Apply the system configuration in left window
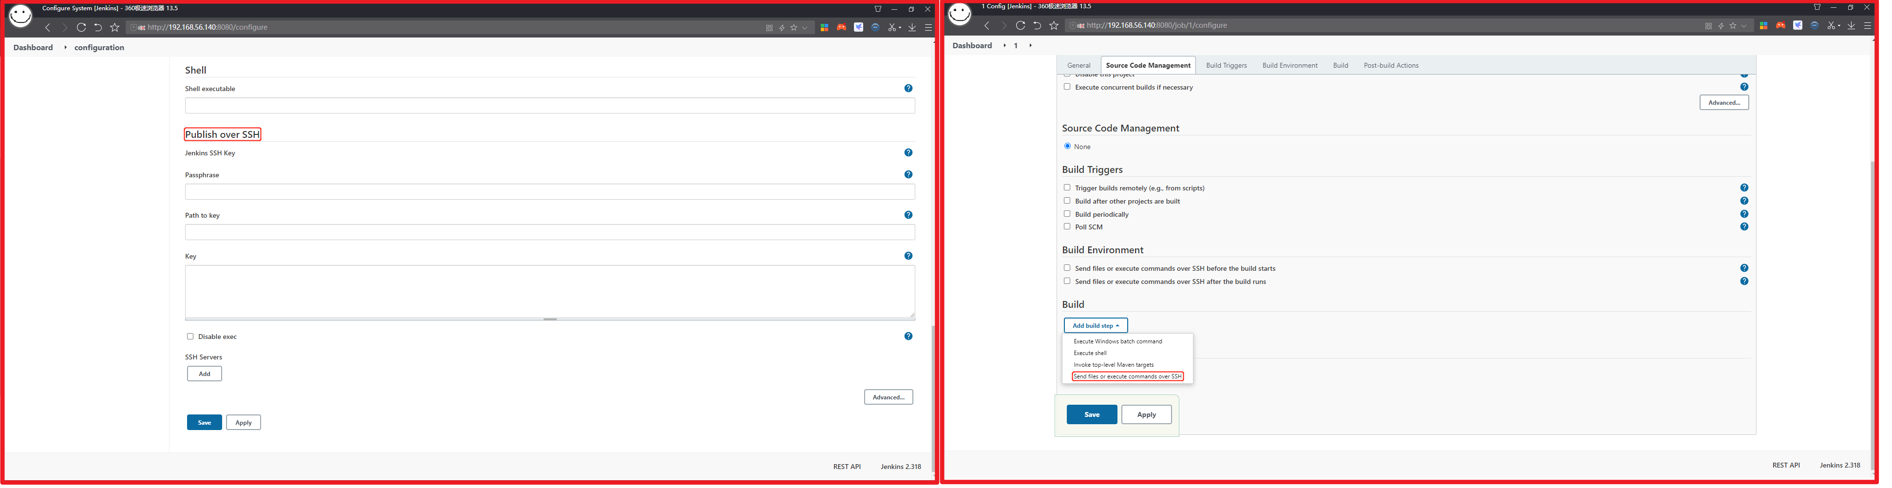Image resolution: width=1892 pixels, height=488 pixels. pos(243,423)
